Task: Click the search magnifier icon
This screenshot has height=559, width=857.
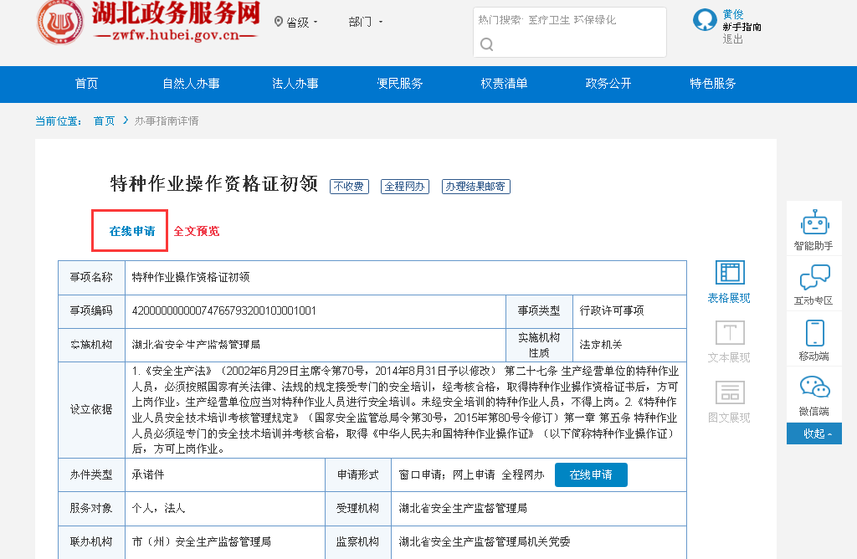Action: tap(486, 44)
